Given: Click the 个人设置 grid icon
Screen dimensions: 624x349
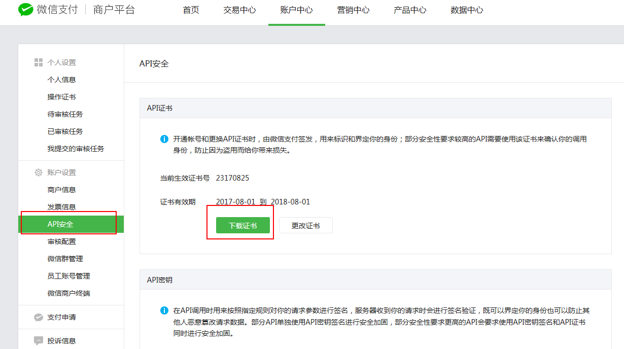Looking at the screenshot, I should point(38,62).
